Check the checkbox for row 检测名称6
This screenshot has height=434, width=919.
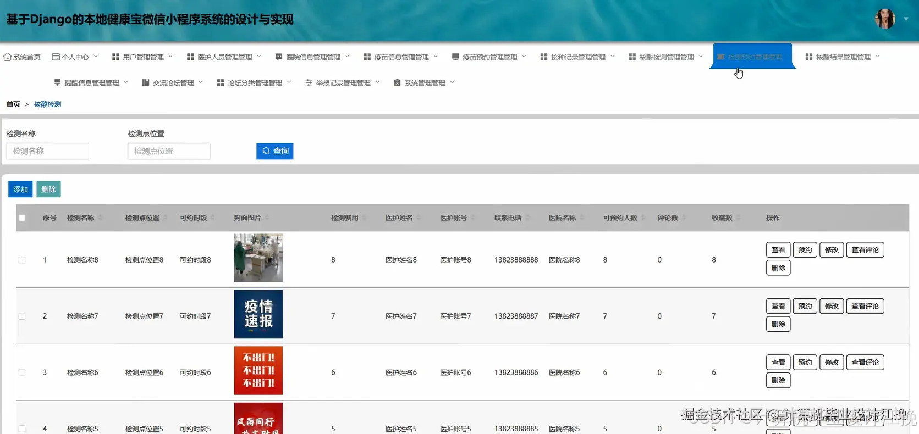tap(22, 372)
